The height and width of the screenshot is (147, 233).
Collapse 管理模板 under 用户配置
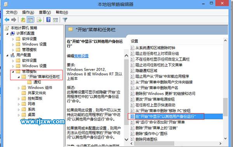[x=13, y=72]
